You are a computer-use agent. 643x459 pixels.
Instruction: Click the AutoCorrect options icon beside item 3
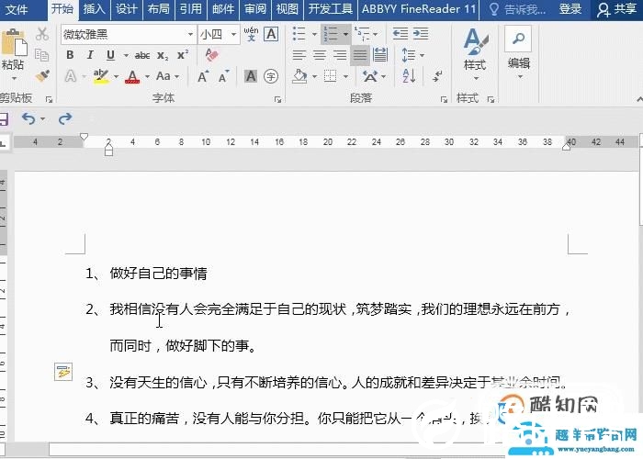63,372
